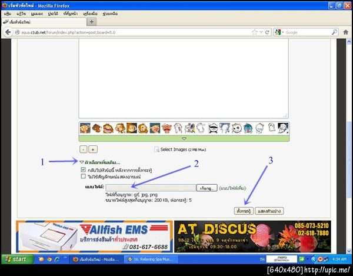Click page scrollbar up arrow

[x=349, y=42]
